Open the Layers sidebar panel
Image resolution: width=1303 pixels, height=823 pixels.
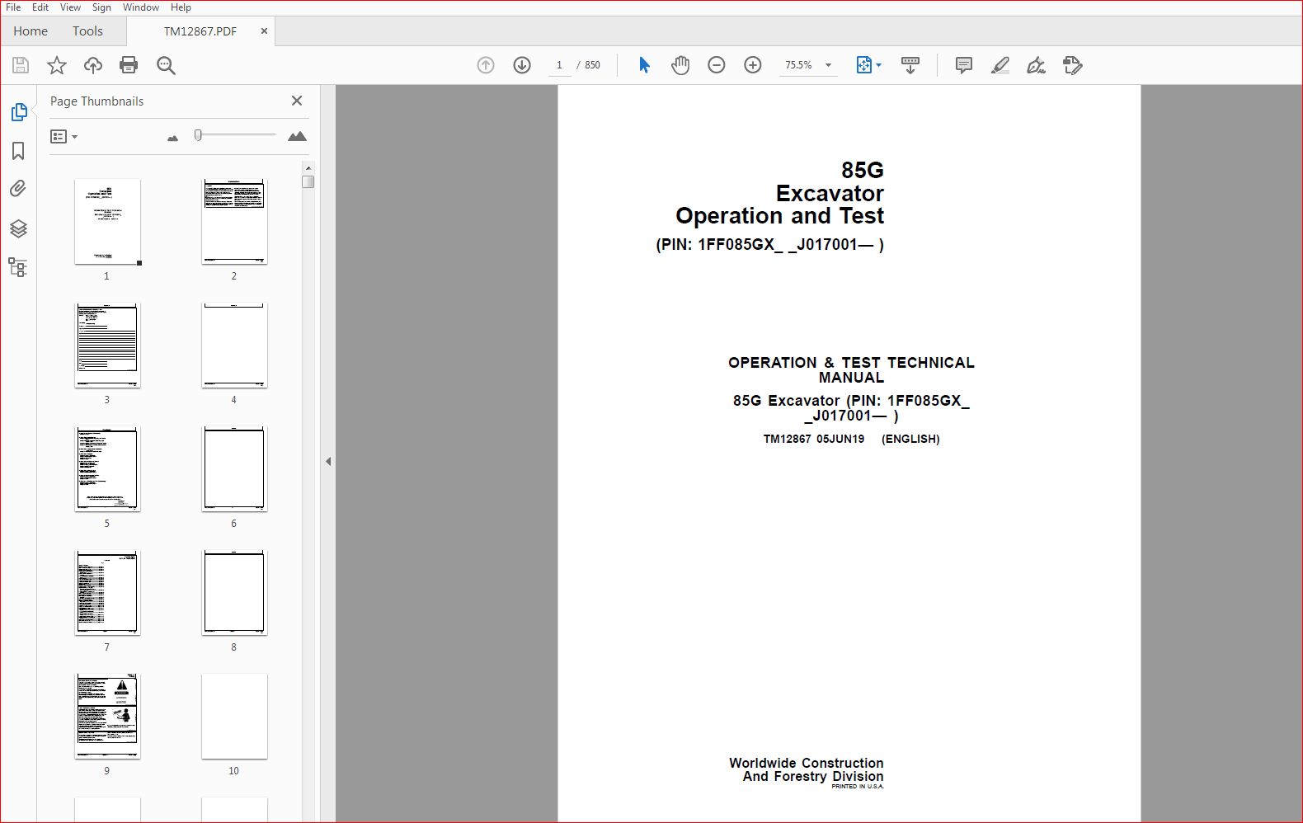(x=18, y=228)
